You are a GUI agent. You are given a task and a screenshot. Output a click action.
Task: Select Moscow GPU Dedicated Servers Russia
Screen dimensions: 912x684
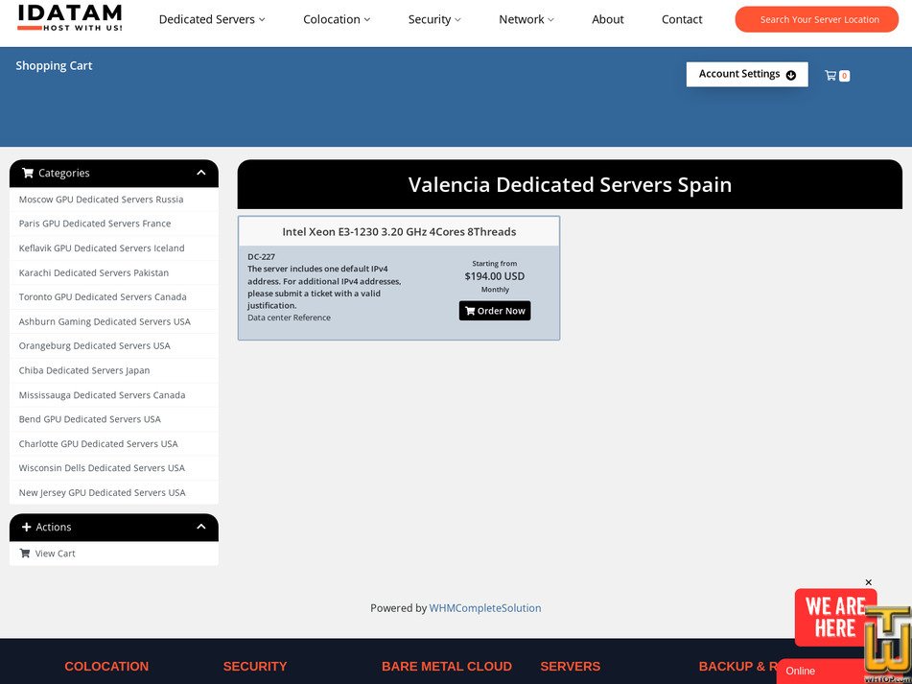point(101,200)
